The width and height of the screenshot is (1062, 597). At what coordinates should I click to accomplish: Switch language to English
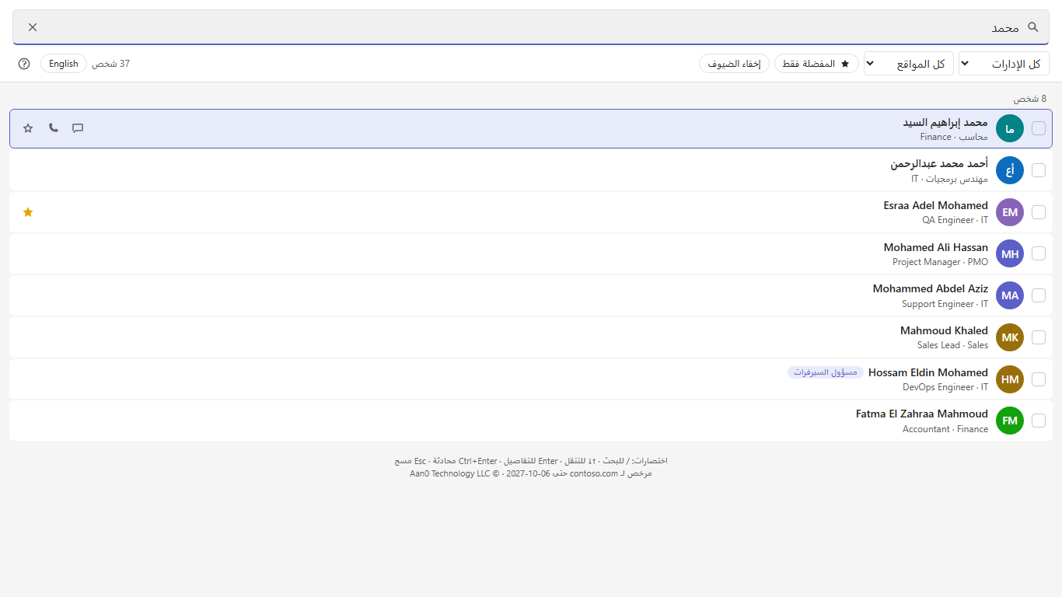pyautogui.click(x=64, y=64)
